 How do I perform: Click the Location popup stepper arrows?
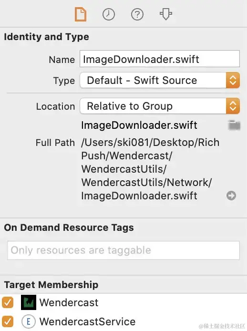[x=233, y=106]
